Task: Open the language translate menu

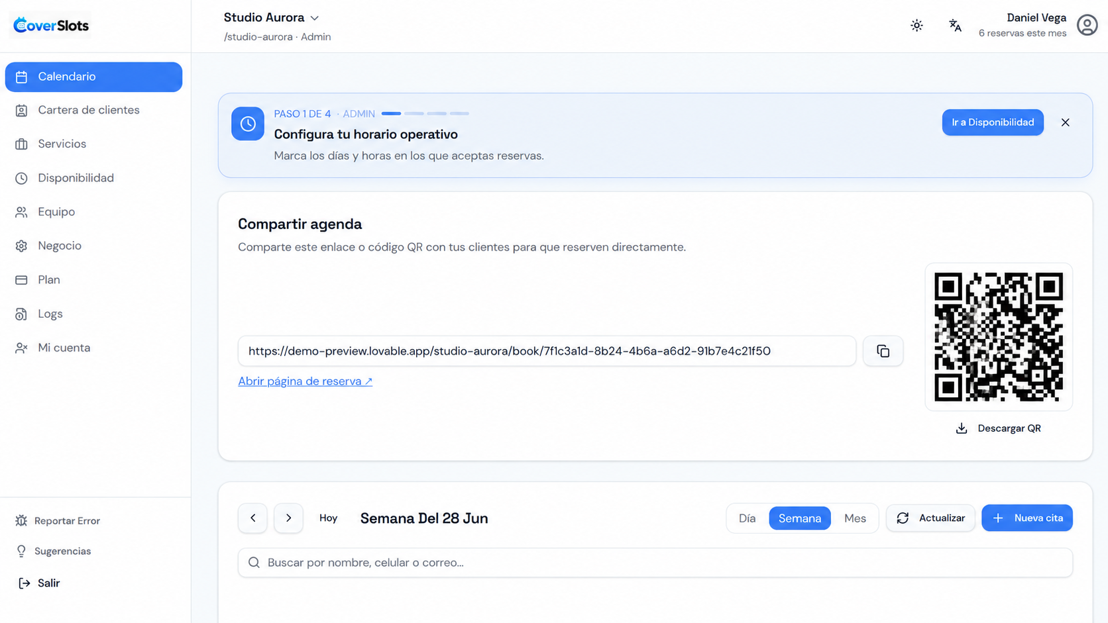Action: click(955, 26)
